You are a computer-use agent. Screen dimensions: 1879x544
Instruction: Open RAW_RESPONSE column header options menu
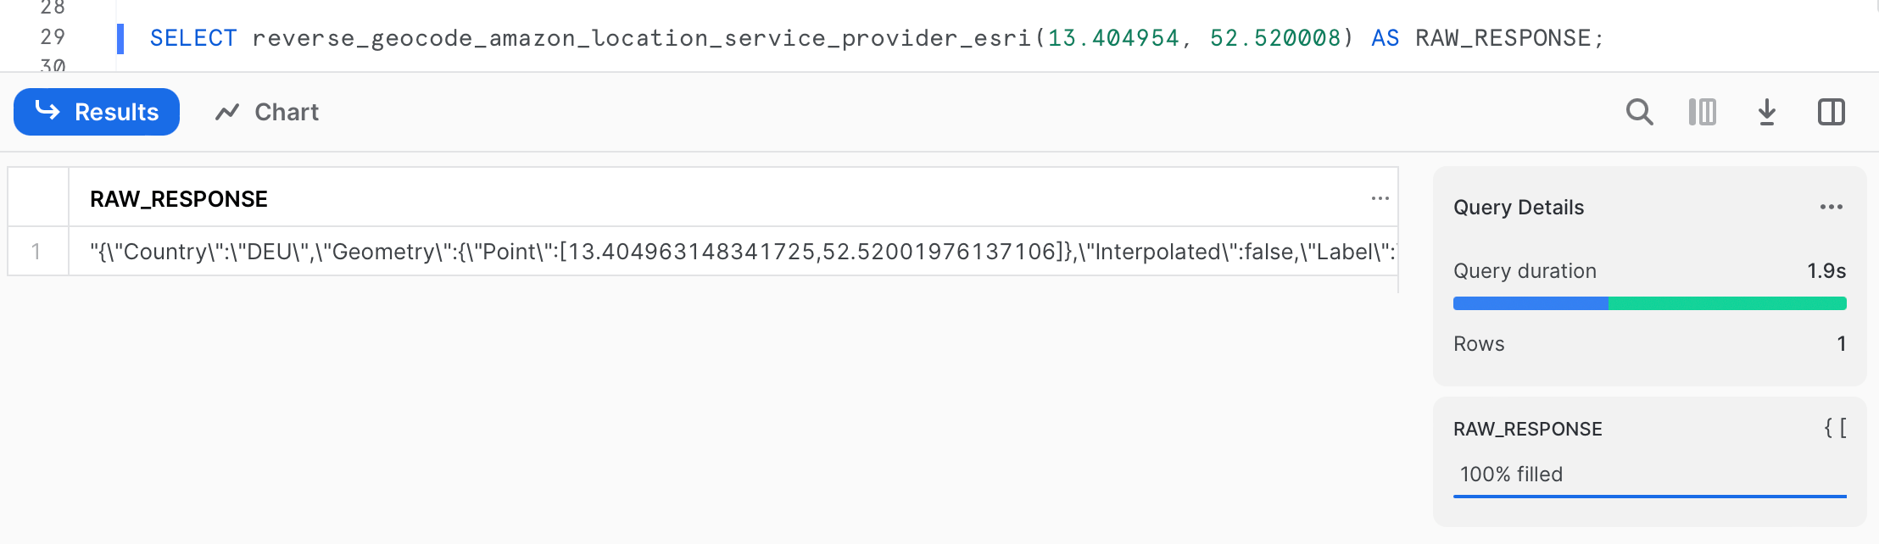1380,198
